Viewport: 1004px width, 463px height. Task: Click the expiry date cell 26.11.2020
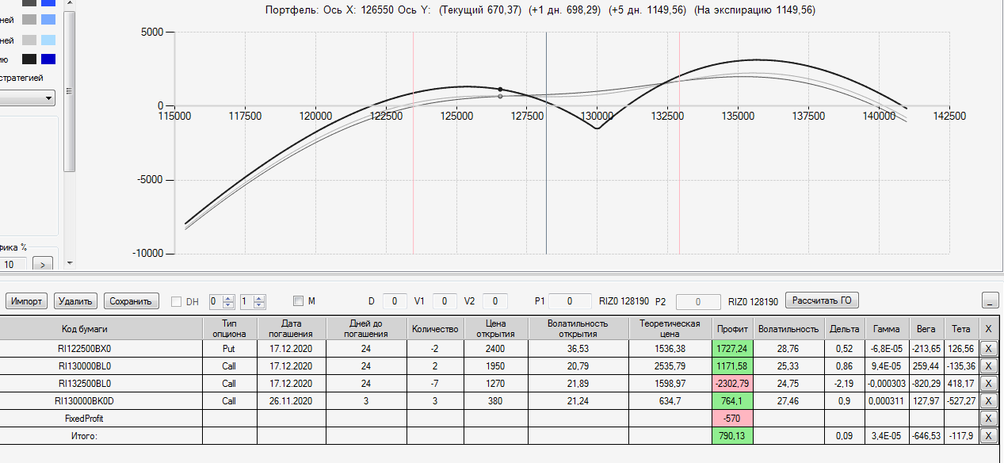pyautogui.click(x=292, y=400)
